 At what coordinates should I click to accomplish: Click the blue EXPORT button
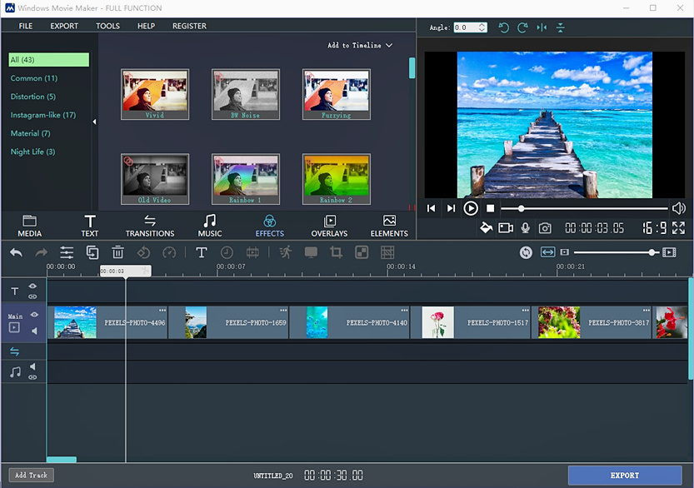coord(624,476)
